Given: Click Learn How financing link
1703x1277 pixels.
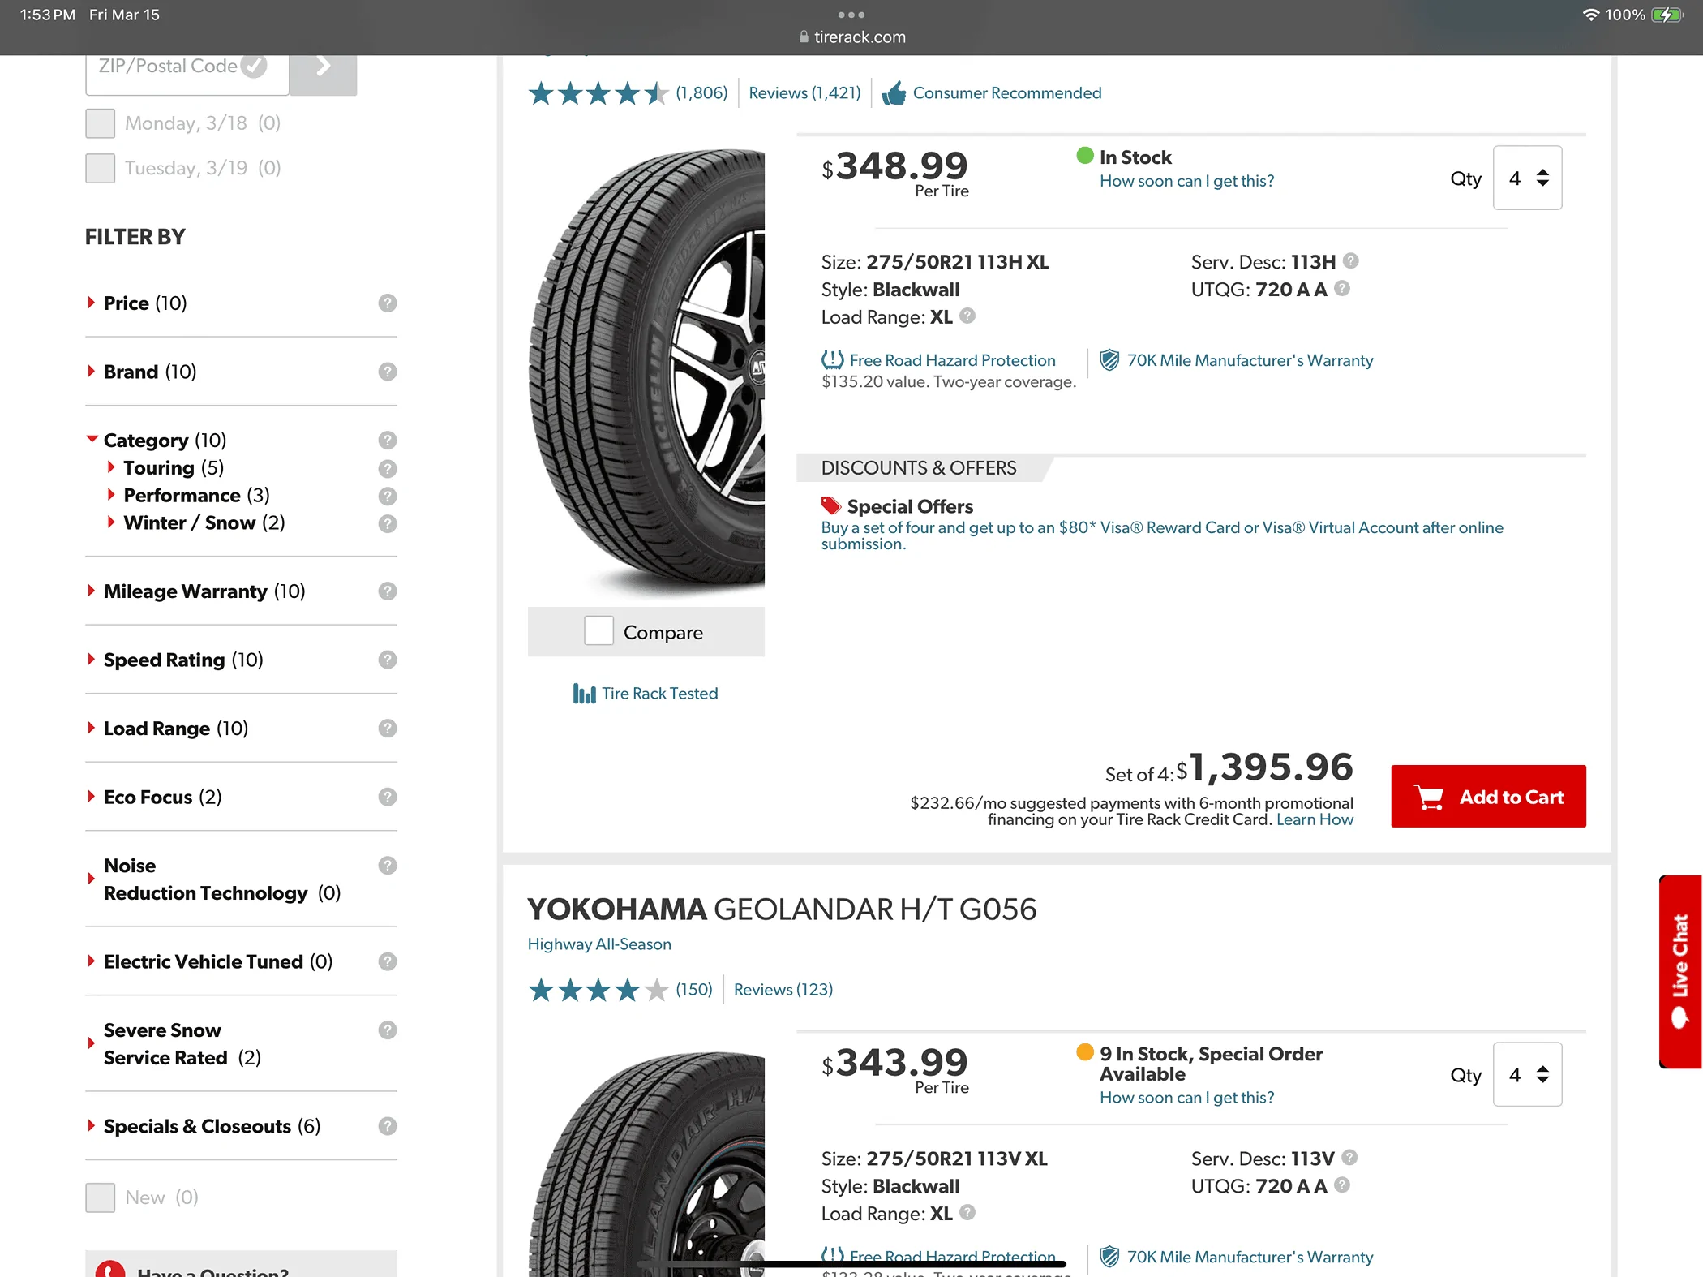Looking at the screenshot, I should 1315,819.
